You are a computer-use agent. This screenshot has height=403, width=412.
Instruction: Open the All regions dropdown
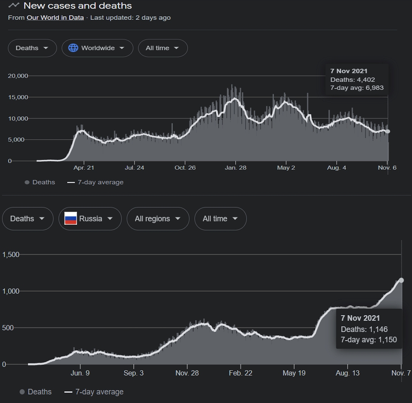tap(158, 219)
